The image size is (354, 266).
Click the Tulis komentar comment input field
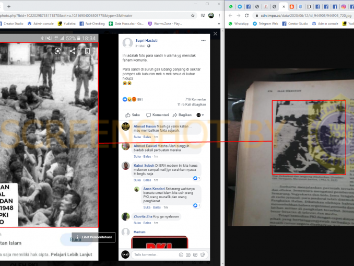coord(155,255)
